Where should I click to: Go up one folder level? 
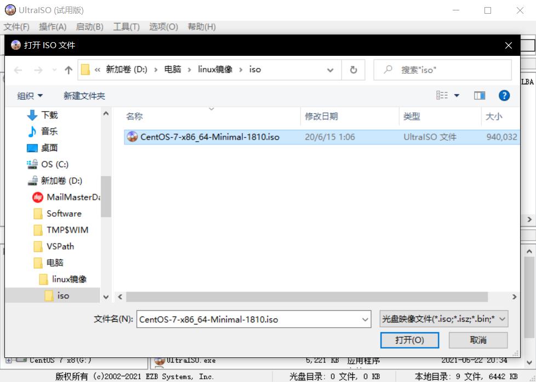(x=69, y=70)
